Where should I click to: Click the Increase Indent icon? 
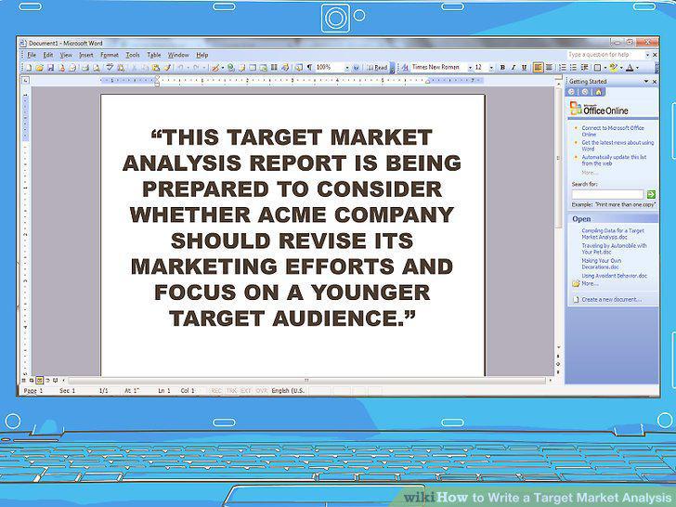point(584,67)
